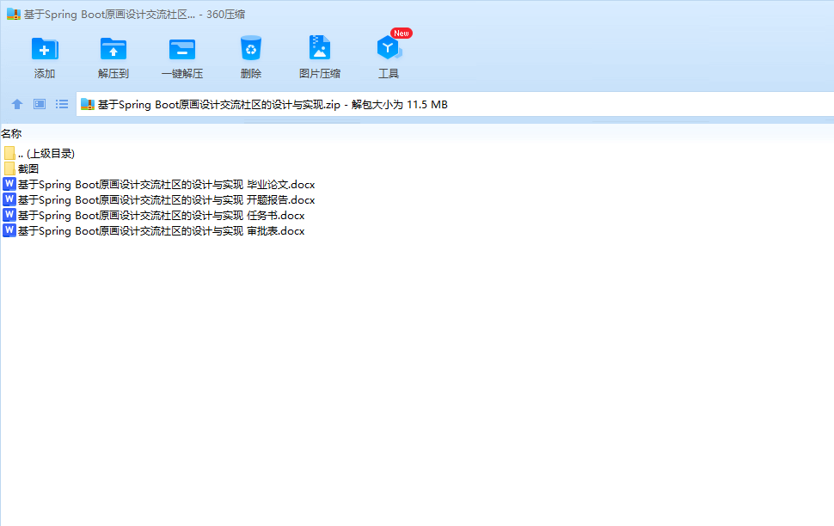
Task: Select the '截图' folder name
Action: (28, 169)
